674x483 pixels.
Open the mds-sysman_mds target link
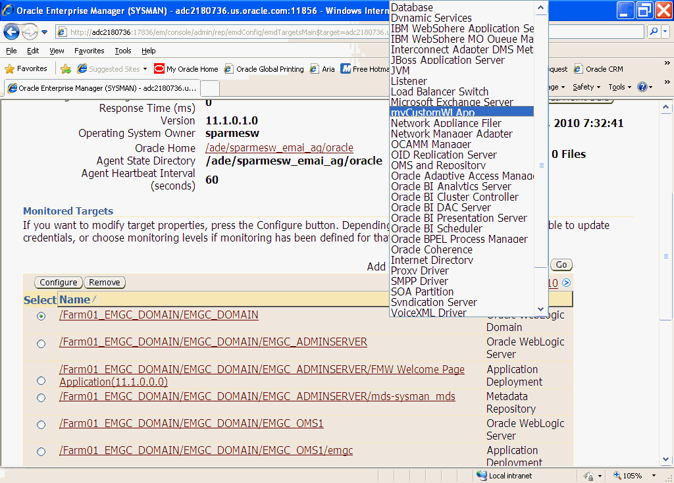[x=257, y=397]
